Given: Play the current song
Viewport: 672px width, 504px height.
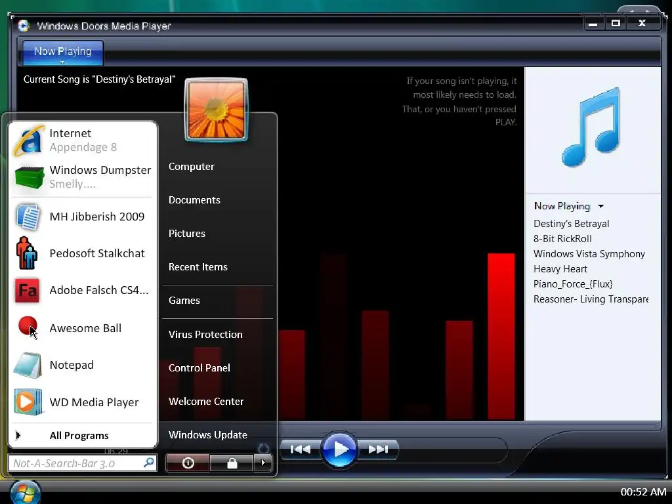Looking at the screenshot, I should 339,449.
